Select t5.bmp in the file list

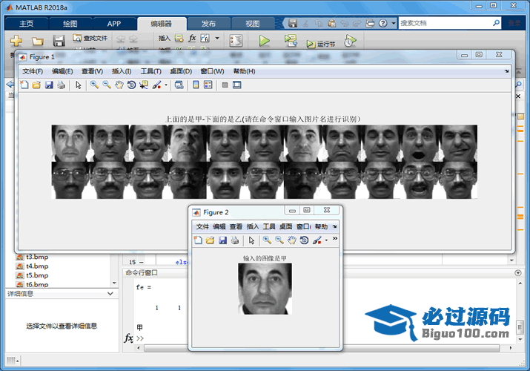(x=36, y=275)
